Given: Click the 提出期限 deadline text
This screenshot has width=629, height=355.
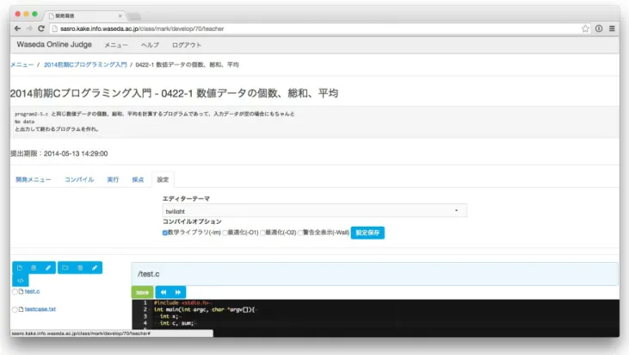Looking at the screenshot, I should point(59,153).
